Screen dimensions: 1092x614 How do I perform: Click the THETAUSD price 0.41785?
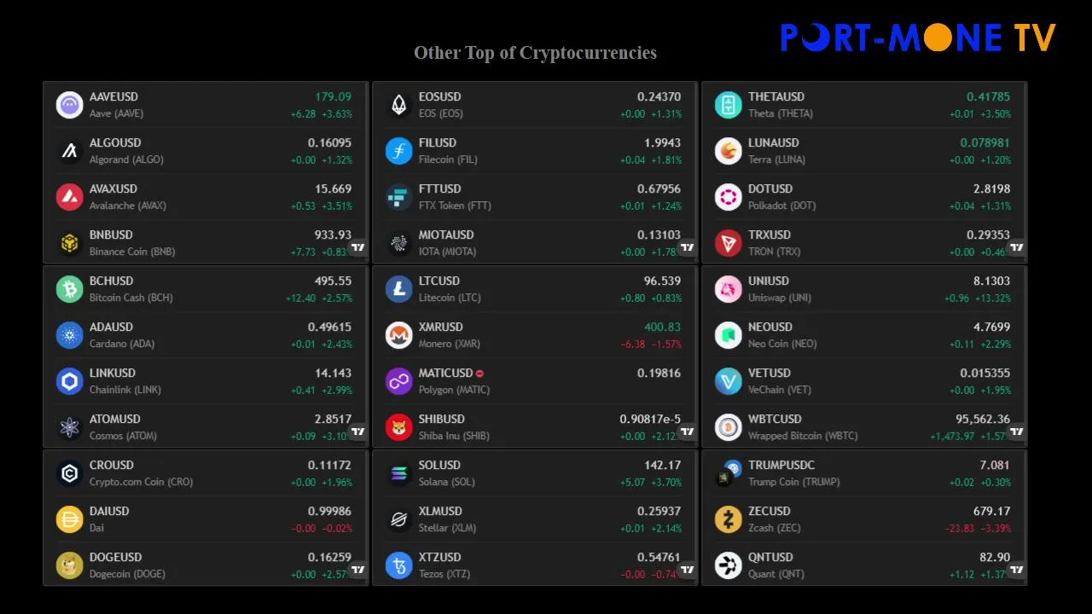tap(988, 97)
